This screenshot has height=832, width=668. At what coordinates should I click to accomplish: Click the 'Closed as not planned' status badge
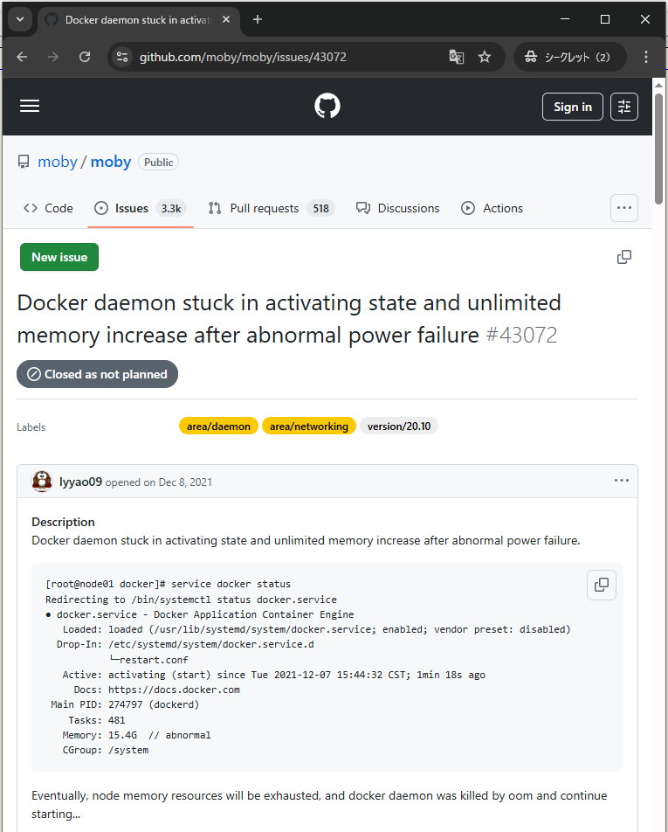98,374
